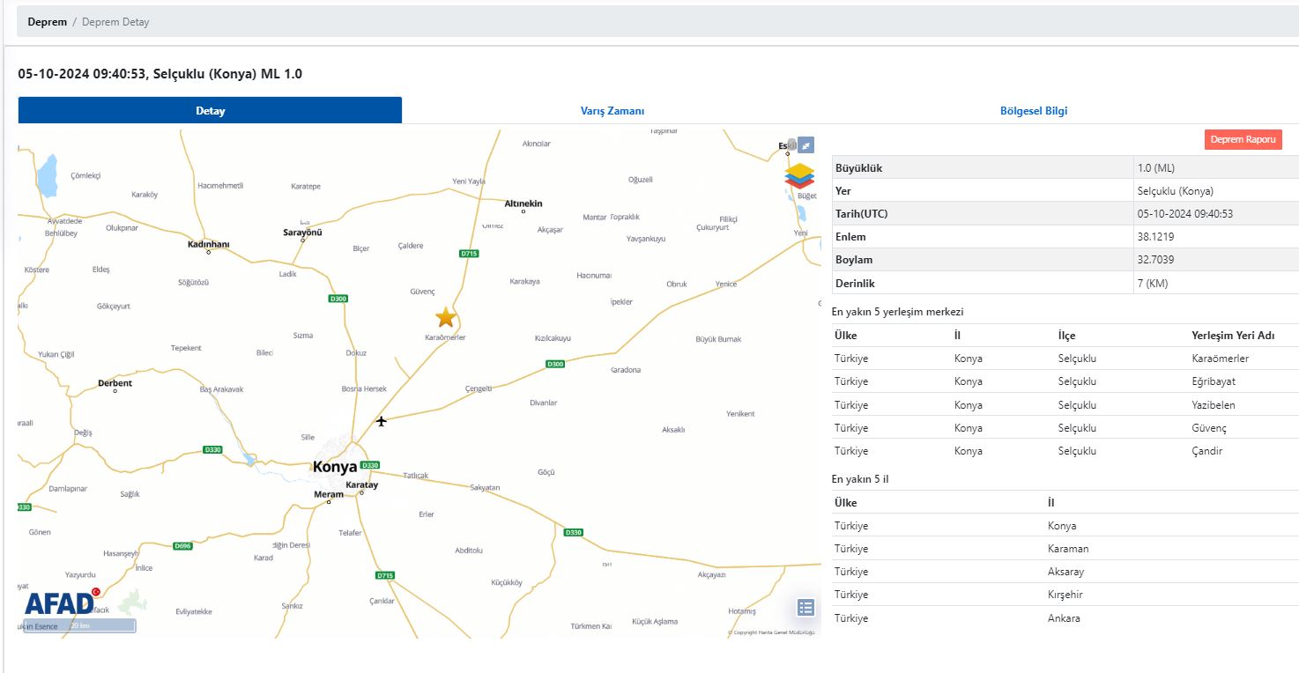Click the 'En yakın 5 il' heading
Viewport: 1299px width, 673px height.
(860, 479)
